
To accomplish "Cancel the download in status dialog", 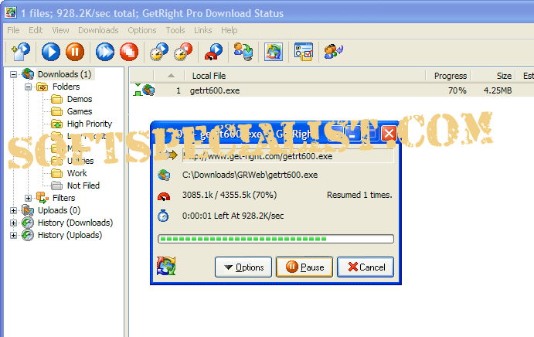I will [x=366, y=267].
